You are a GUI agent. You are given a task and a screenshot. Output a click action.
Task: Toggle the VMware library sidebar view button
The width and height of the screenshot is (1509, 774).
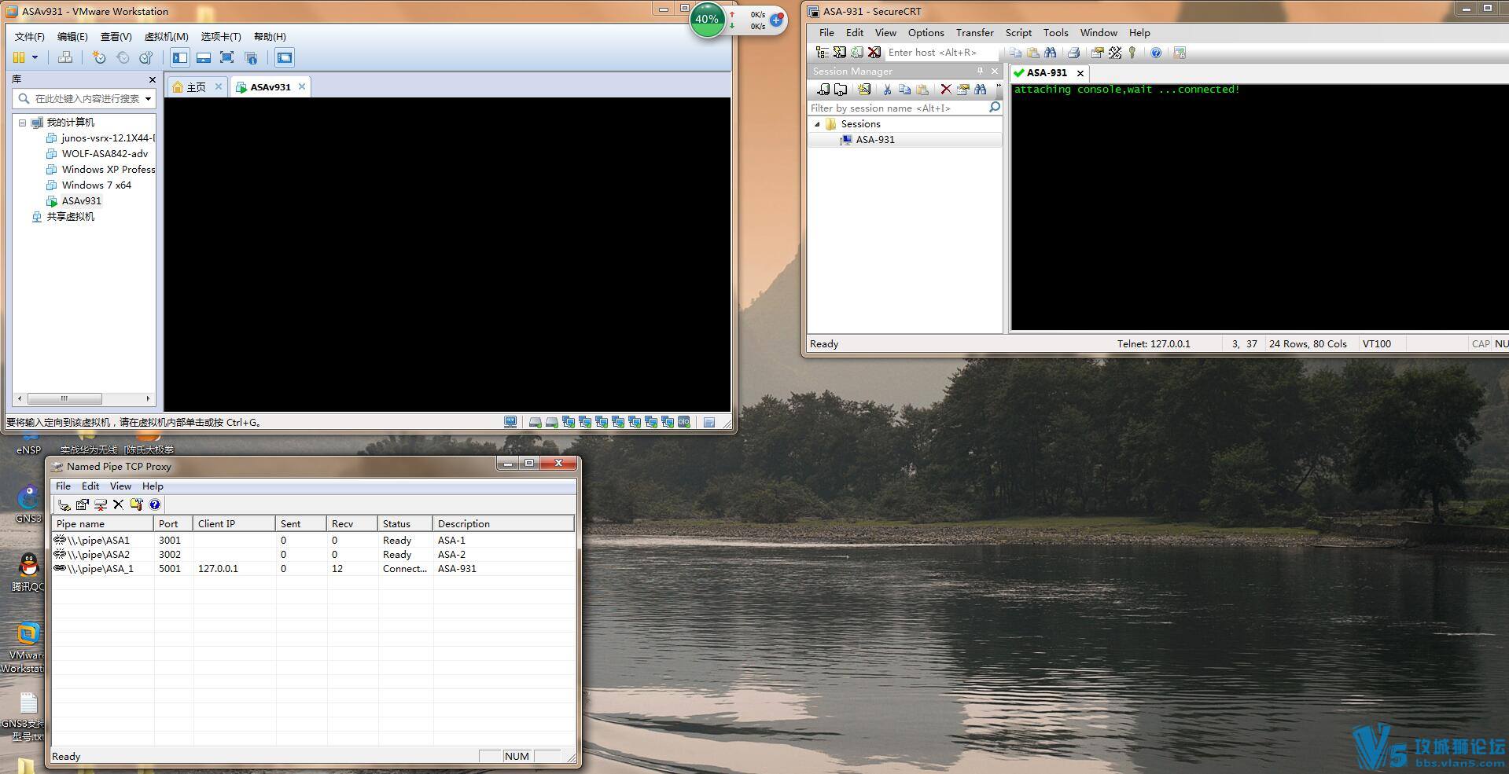(180, 57)
